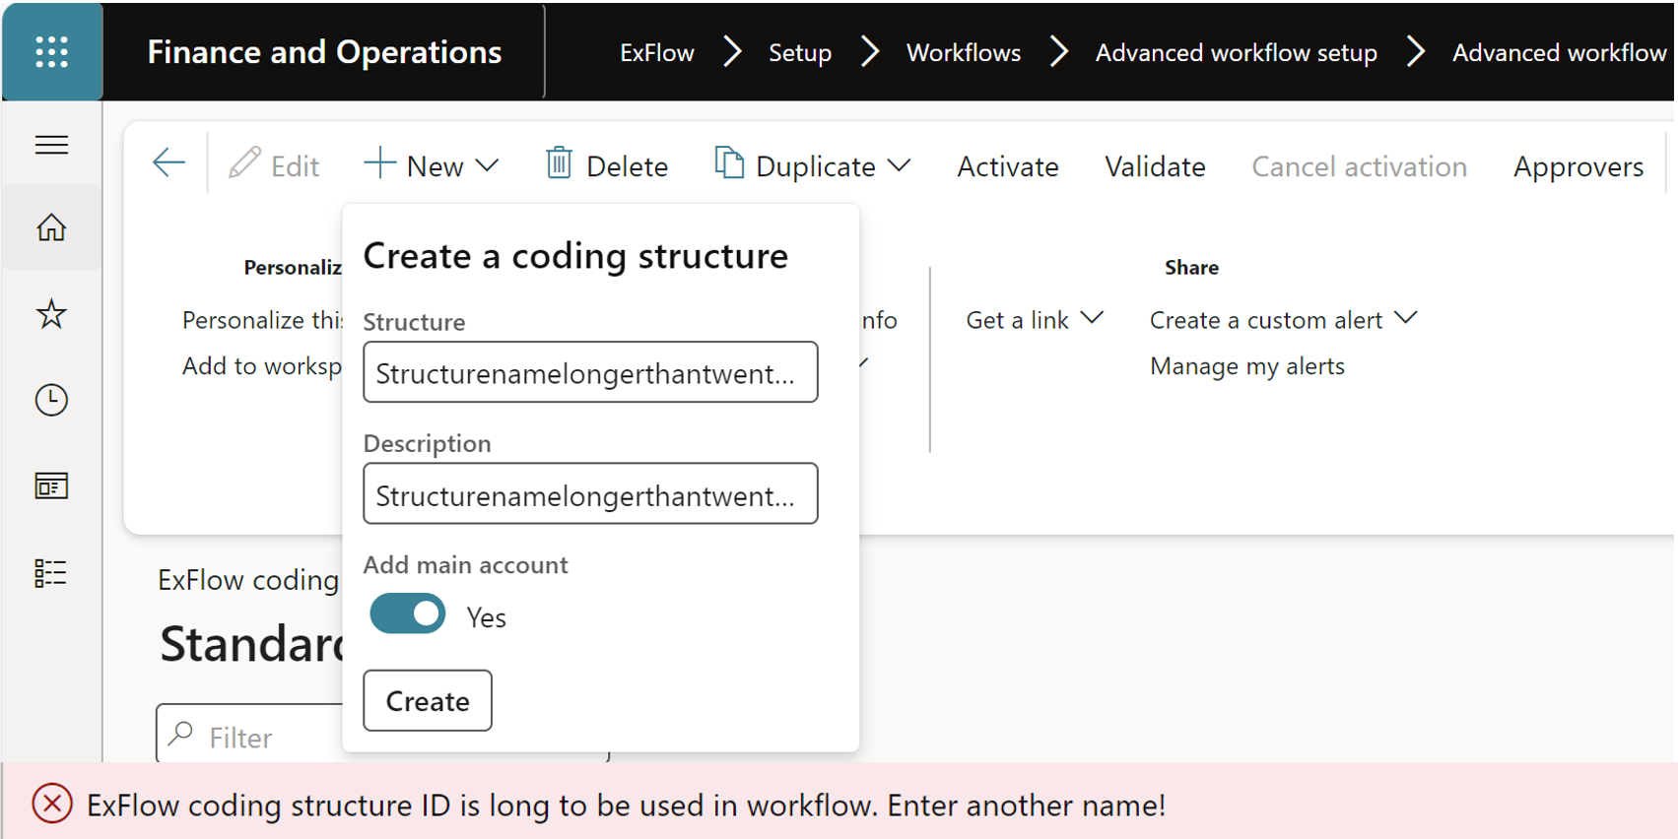1678x839 pixels.
Task: Click the Structure input field
Action: click(590, 372)
